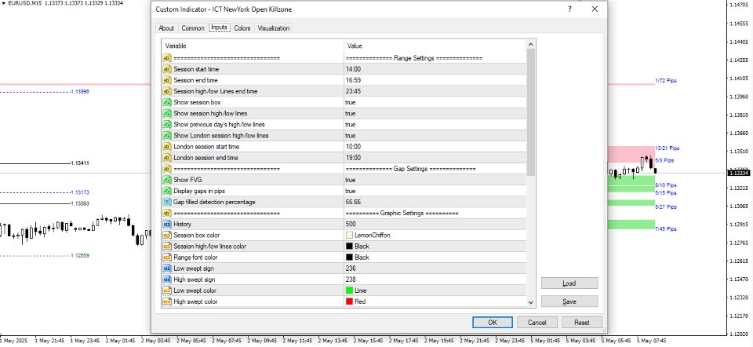Select true value for Show session box

(x=350, y=102)
